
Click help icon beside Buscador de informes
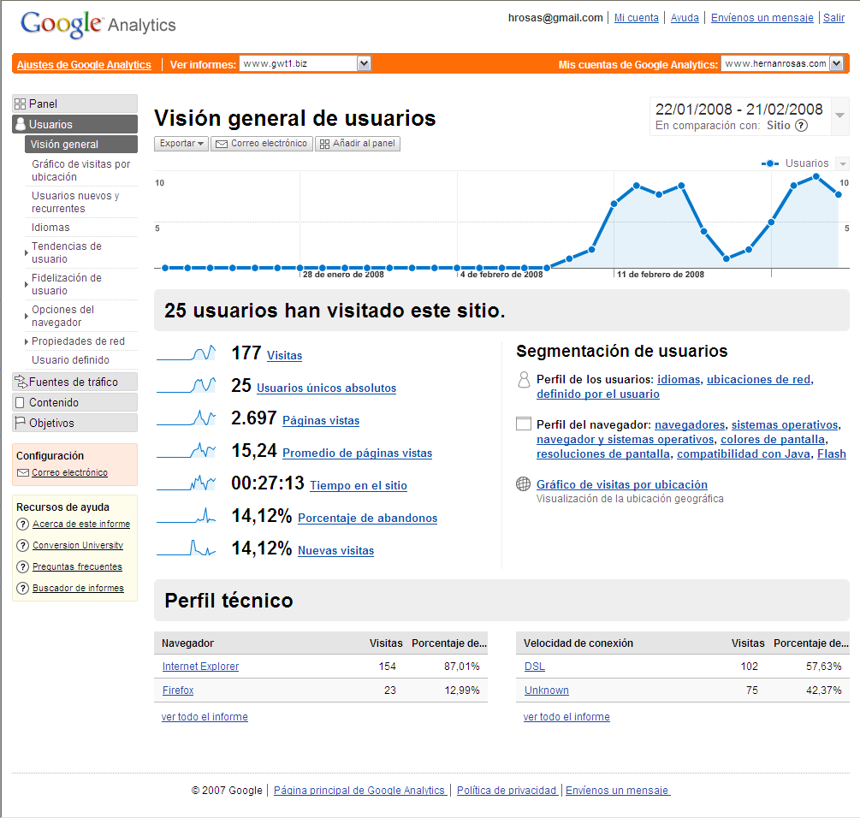[22, 589]
